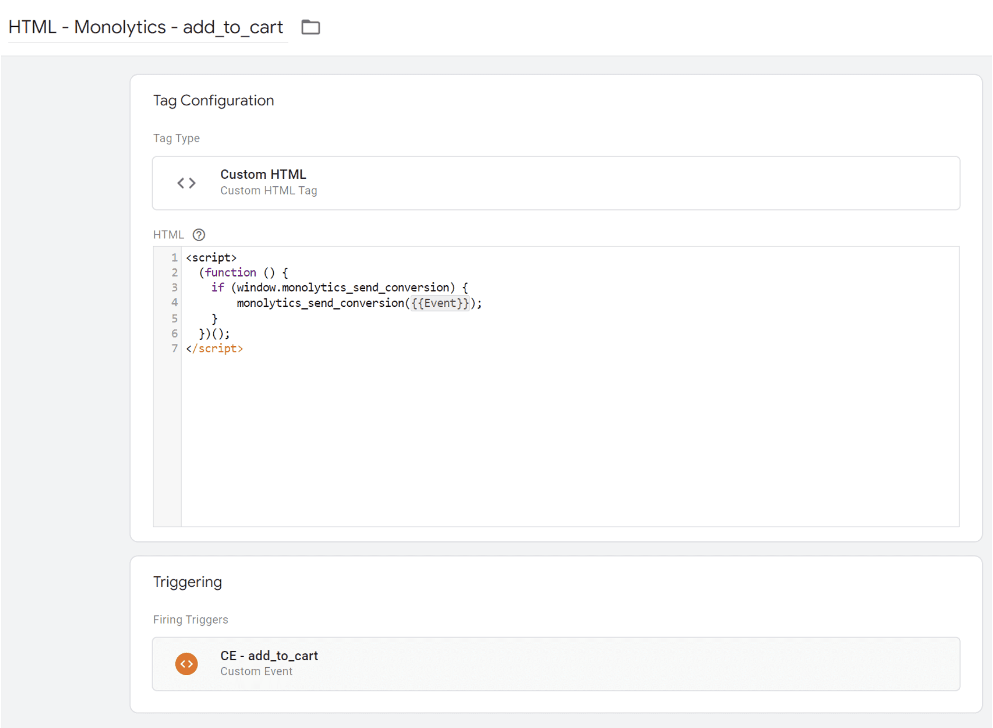Click the Tag Configuration heading
The image size is (993, 728).
coord(213,101)
